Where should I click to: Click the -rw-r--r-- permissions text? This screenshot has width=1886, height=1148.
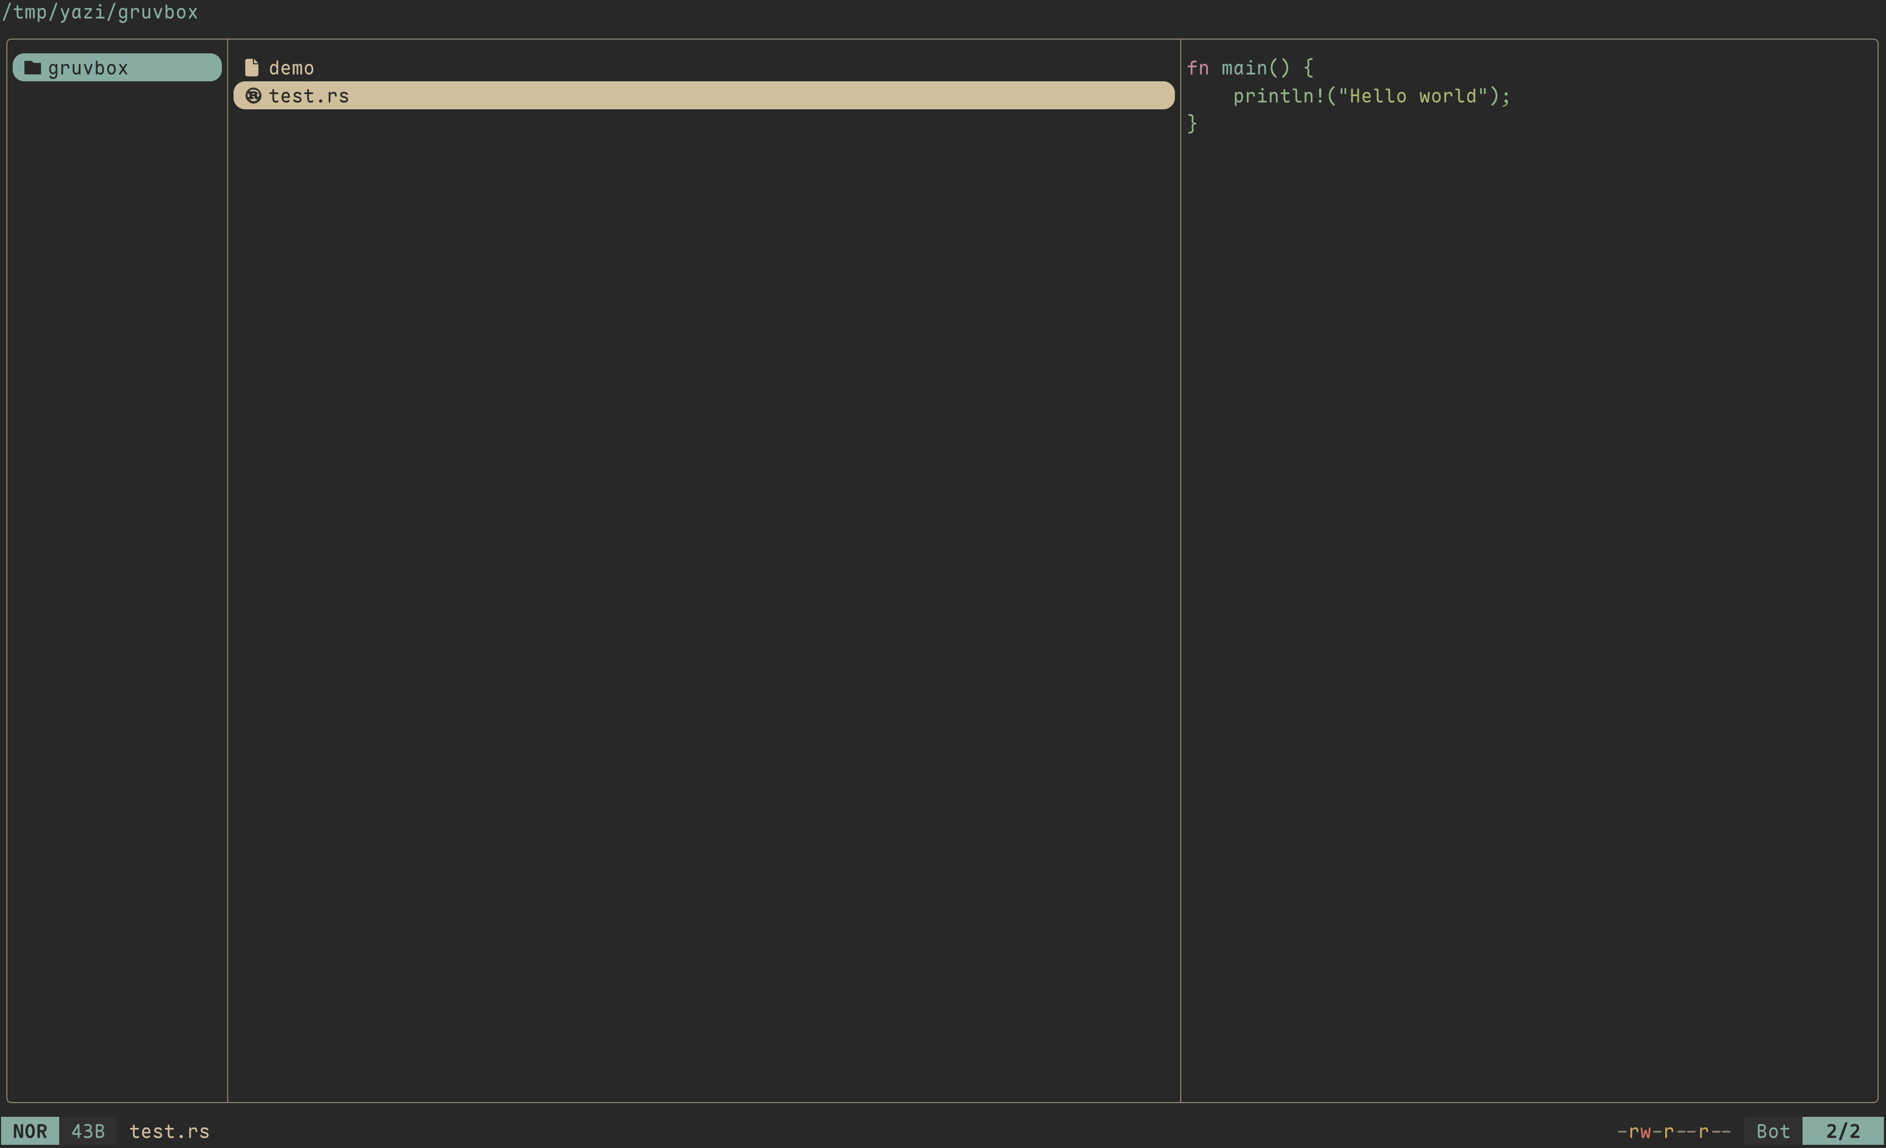pos(1674,1131)
